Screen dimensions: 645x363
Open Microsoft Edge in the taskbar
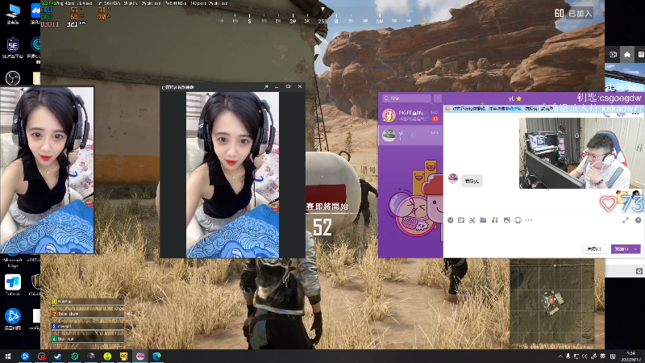[x=156, y=357]
